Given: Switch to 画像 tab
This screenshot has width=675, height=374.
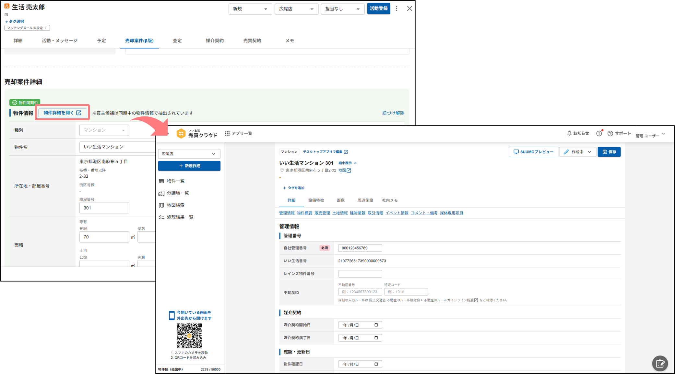Looking at the screenshot, I should click(340, 200).
